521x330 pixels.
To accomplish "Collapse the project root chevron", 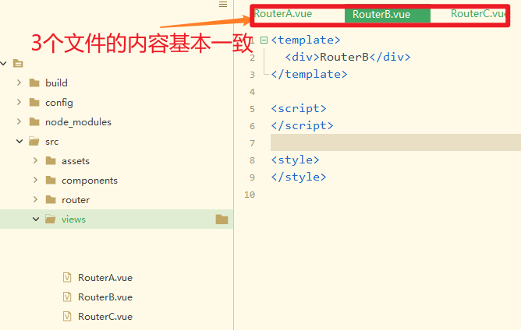I will pos(4,63).
